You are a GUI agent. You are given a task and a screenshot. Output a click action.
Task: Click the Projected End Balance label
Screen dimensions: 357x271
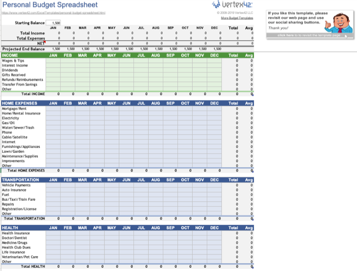click(x=24, y=49)
